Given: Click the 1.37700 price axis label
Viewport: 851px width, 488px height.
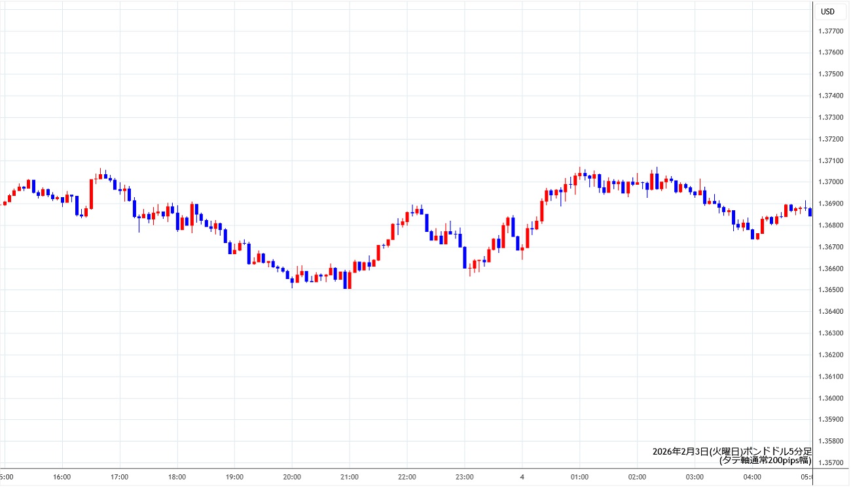Looking at the screenshot, I should tap(830, 31).
